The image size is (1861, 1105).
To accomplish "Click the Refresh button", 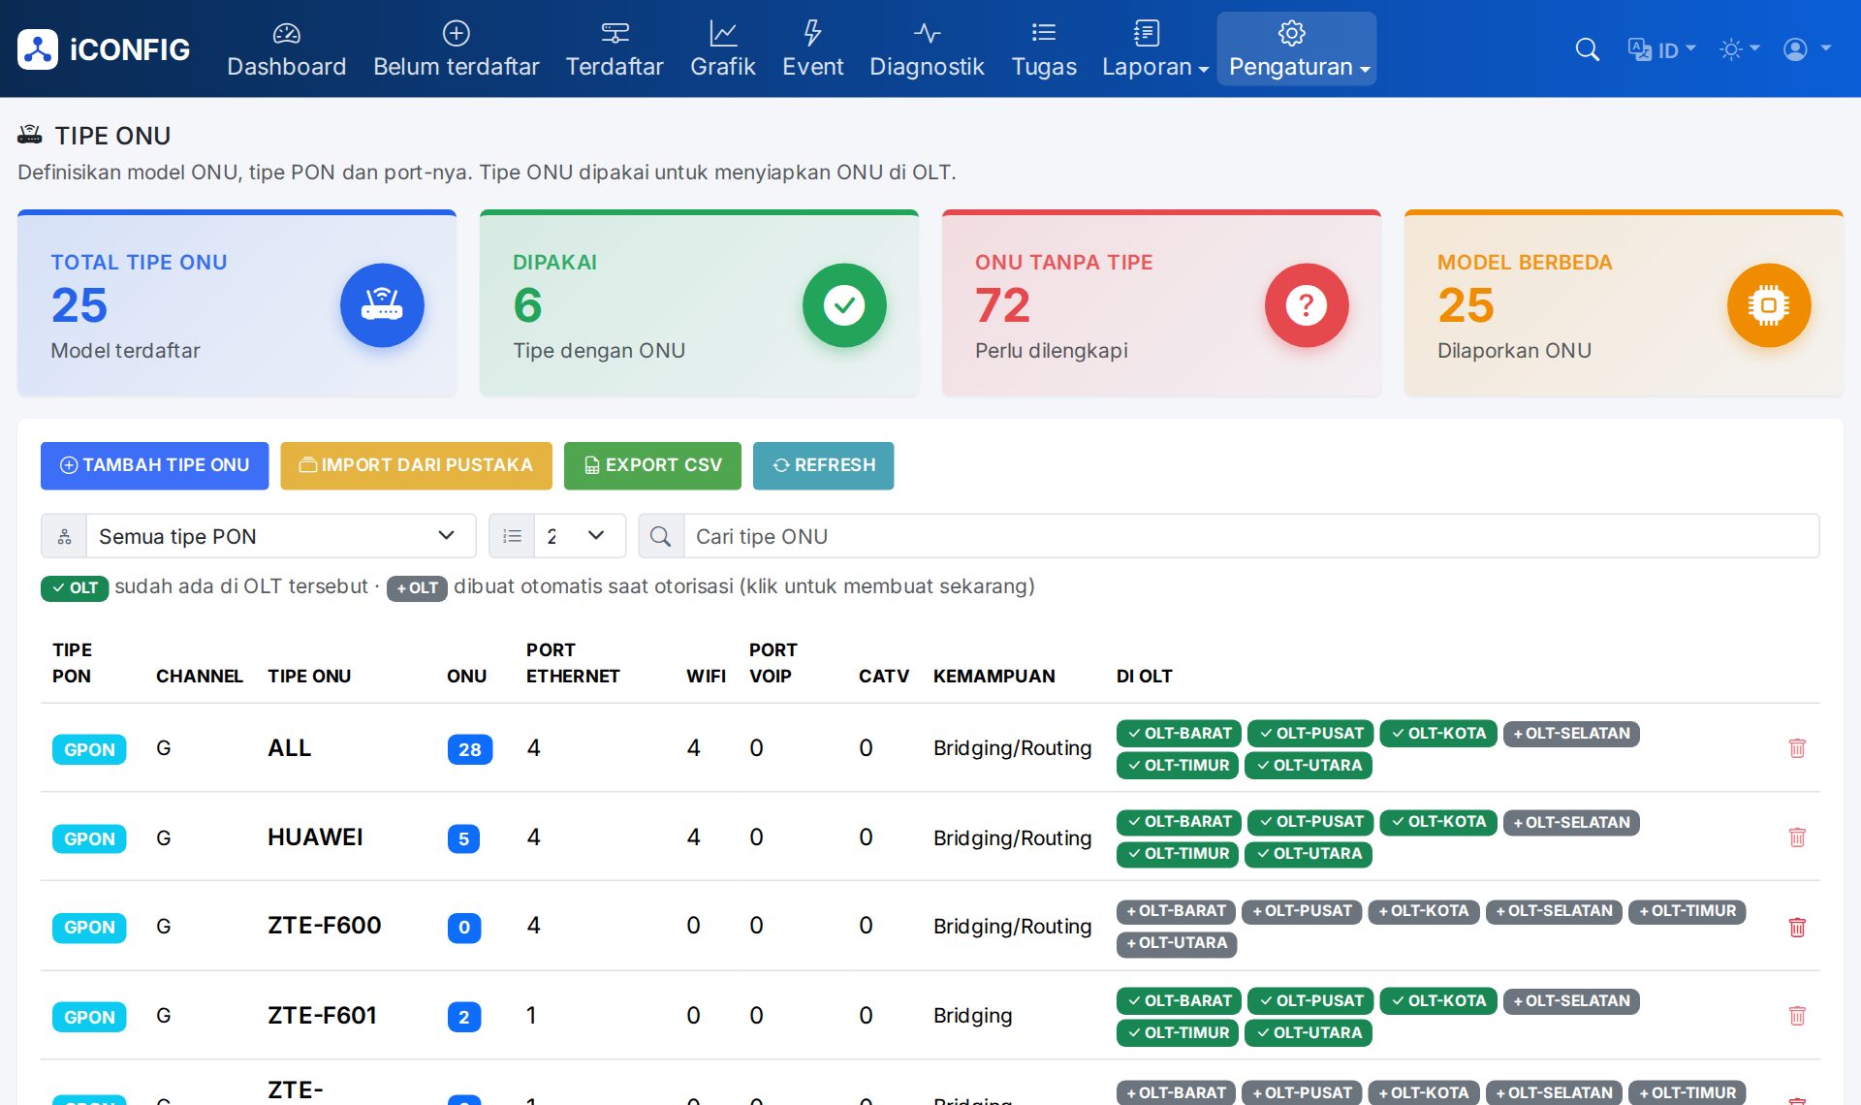I will [x=823, y=465].
